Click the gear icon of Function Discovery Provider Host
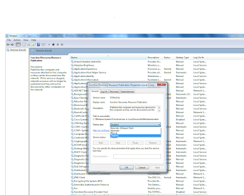The width and height of the screenshot is (244, 195). (x=72, y=192)
